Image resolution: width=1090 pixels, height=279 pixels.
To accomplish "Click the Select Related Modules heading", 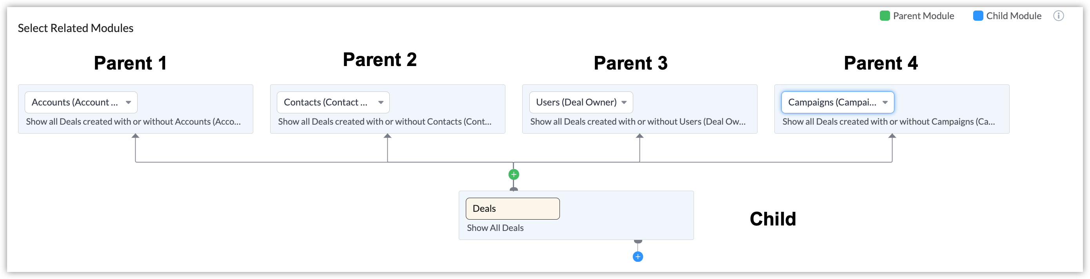I will click(x=75, y=28).
